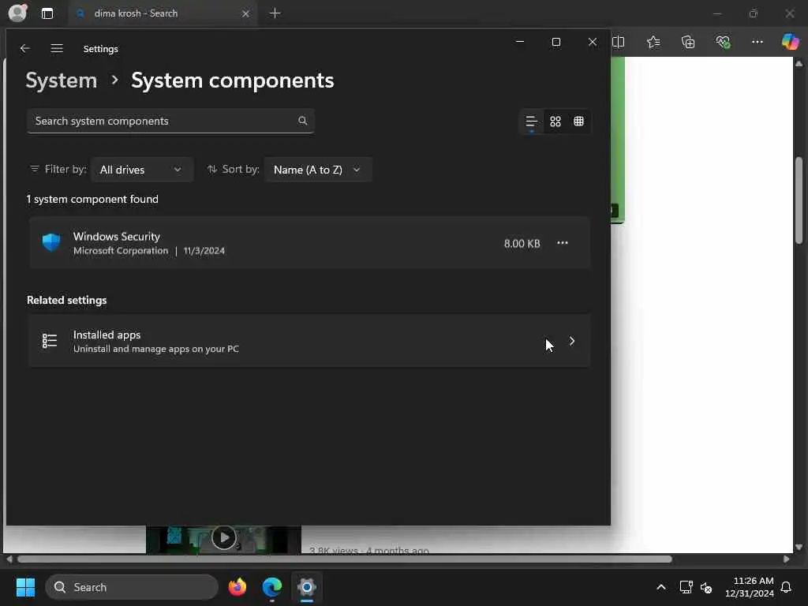The image size is (808, 606).
Task: Switch to Microsoft Edge on taskbar
Action: tap(272, 587)
